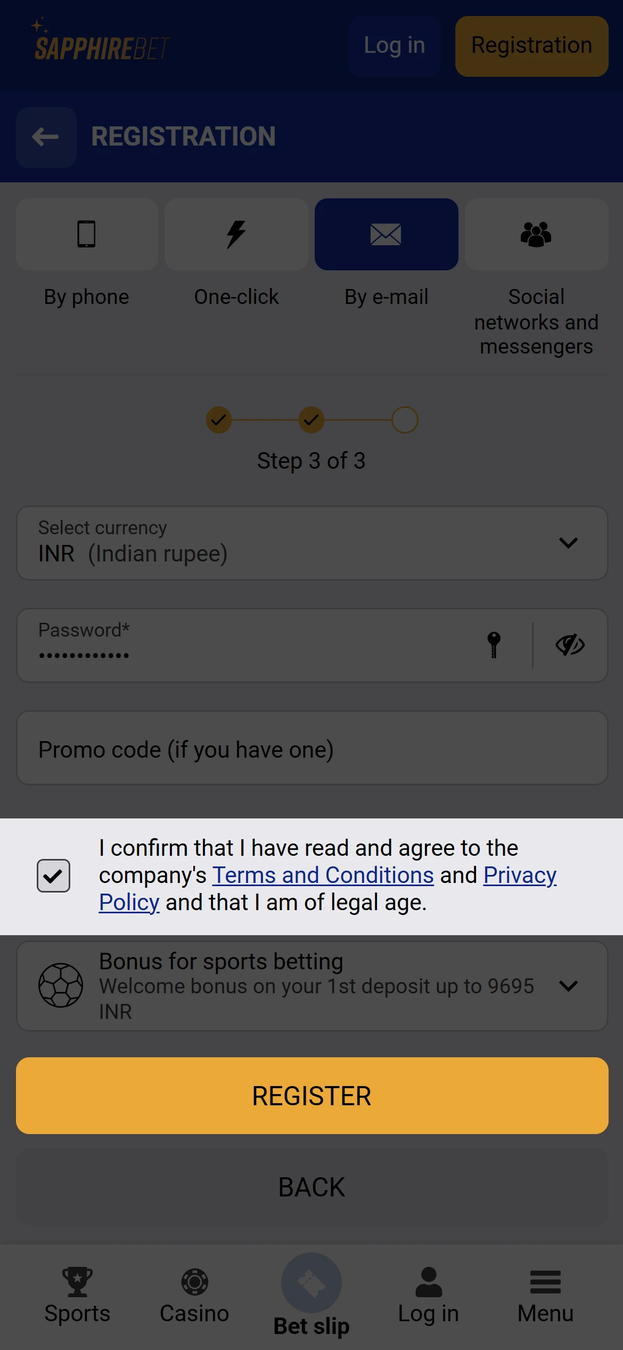Select the By phone registration icon
This screenshot has height=1350, width=623.
[86, 234]
